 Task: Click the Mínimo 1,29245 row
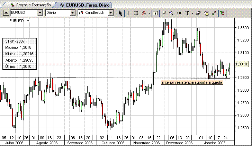20,54
